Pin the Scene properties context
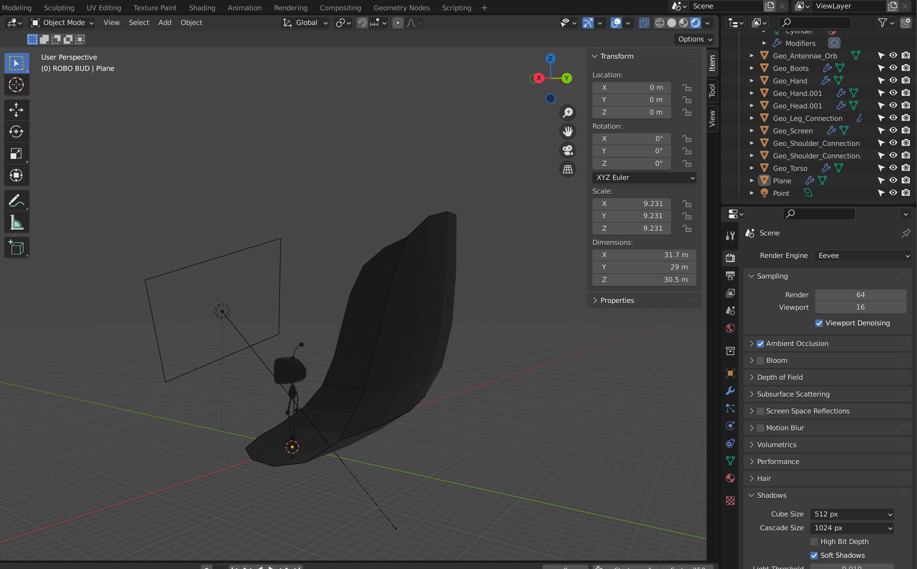Viewport: 917px width, 569px height. [x=906, y=233]
